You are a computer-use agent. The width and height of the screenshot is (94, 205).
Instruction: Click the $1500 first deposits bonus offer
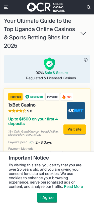[x=33, y=121]
